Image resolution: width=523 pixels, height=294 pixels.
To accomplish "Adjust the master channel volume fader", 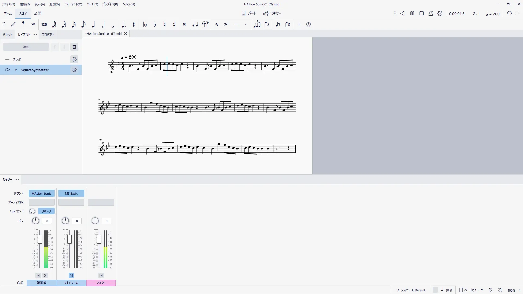I will tap(99, 239).
